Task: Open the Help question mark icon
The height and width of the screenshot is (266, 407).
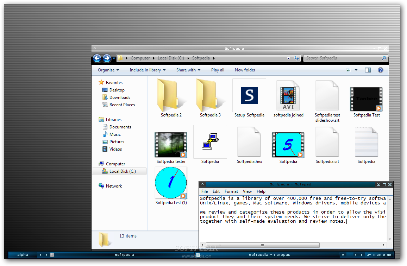Action: (x=380, y=70)
